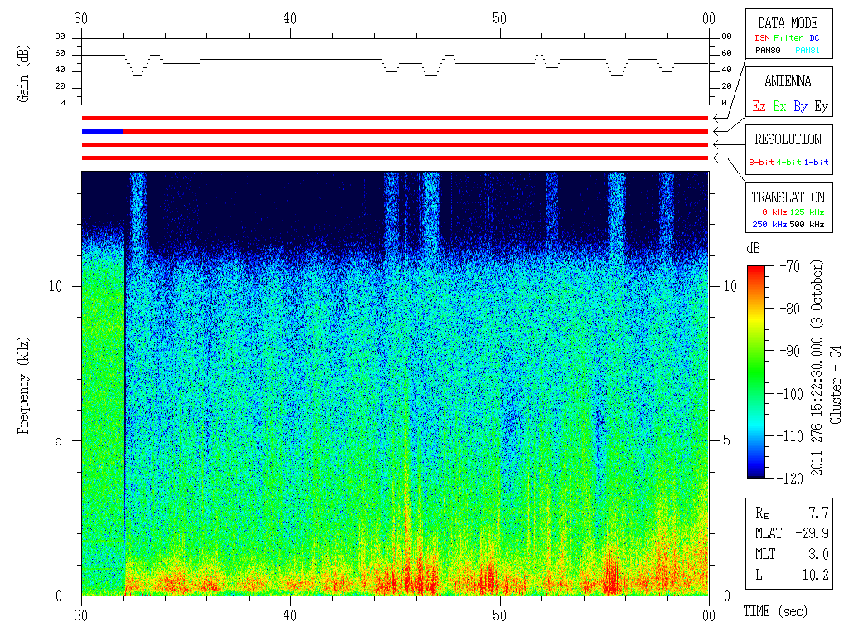
Task: Click the -120 color scale value
Action: click(x=790, y=479)
